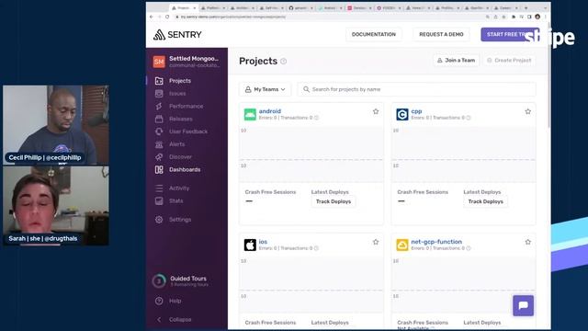The image size is (588, 331).
Task: Click the net-gcp-function project icon
Action: pyautogui.click(x=402, y=245)
